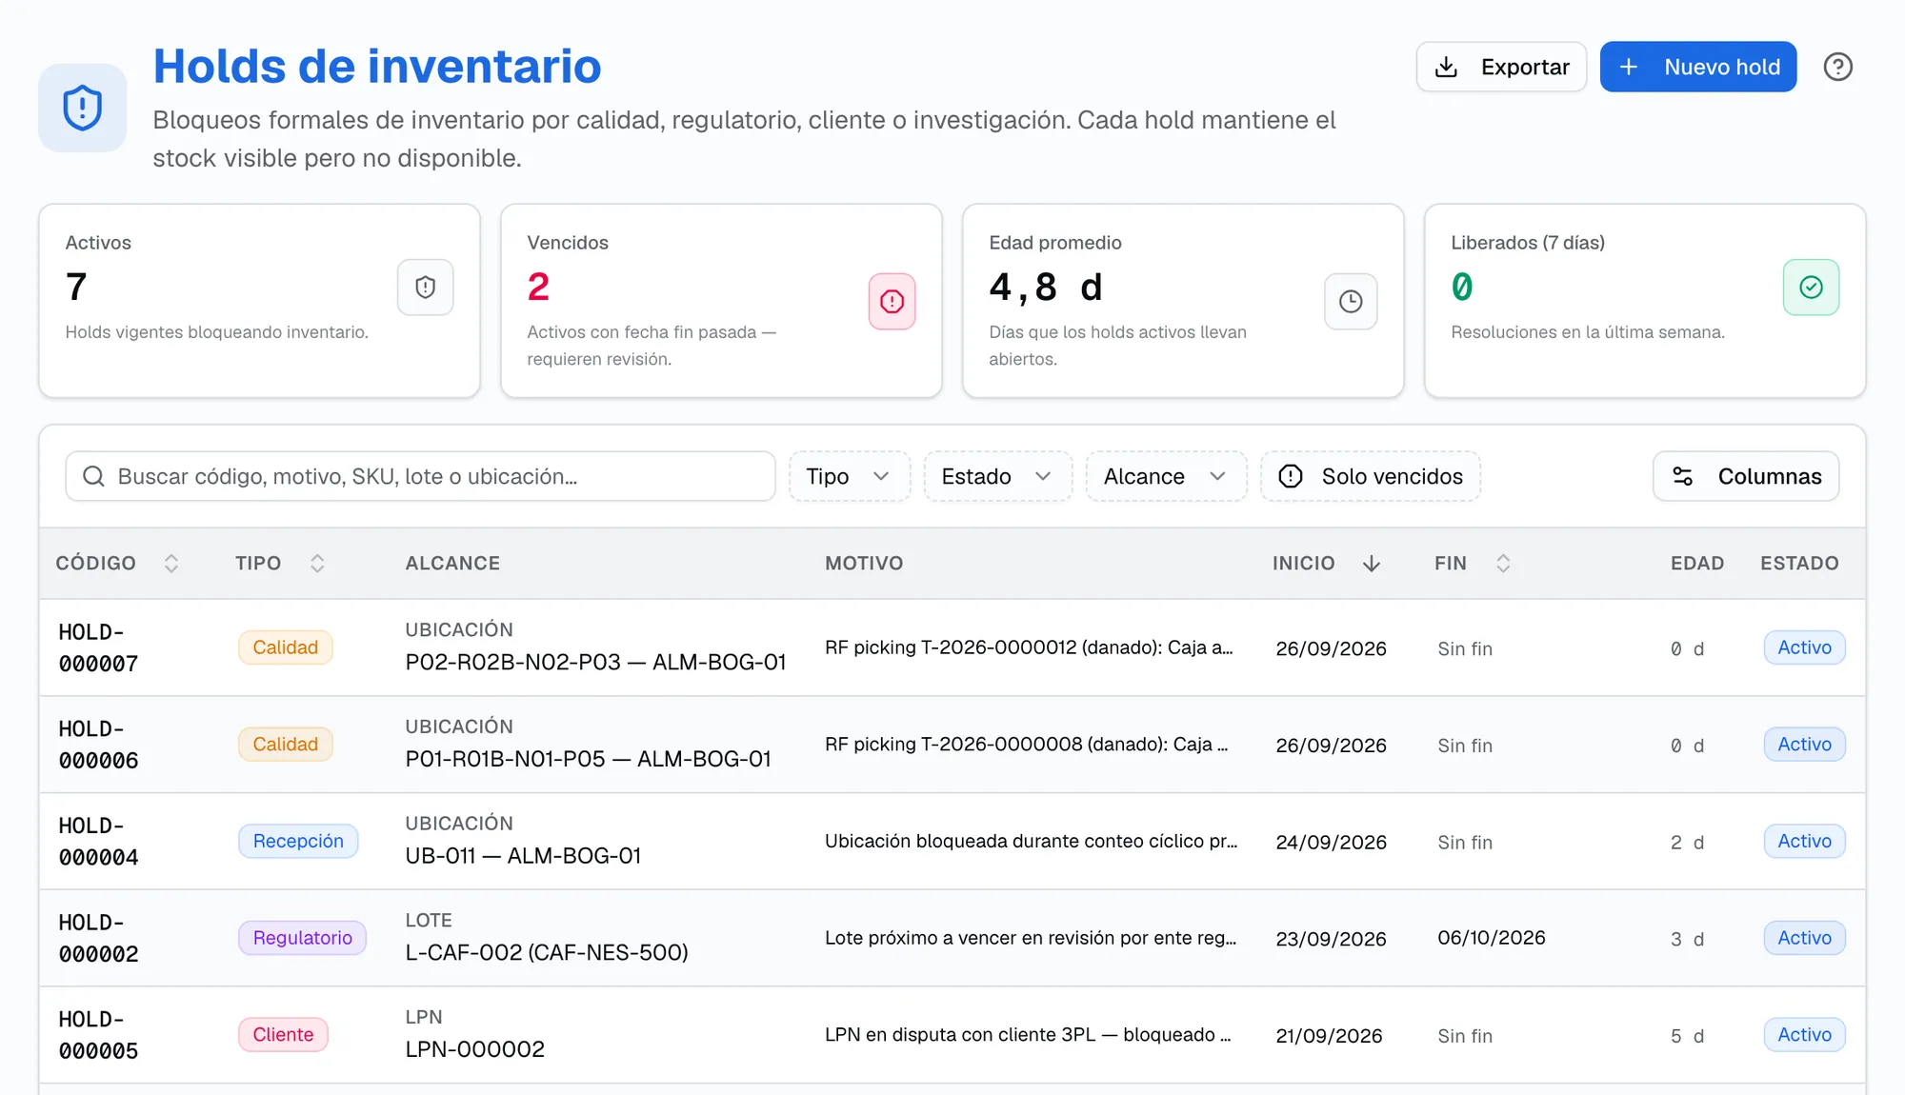Click the magnifier icon in search box
Image resolution: width=1905 pixels, height=1095 pixels.
click(93, 476)
